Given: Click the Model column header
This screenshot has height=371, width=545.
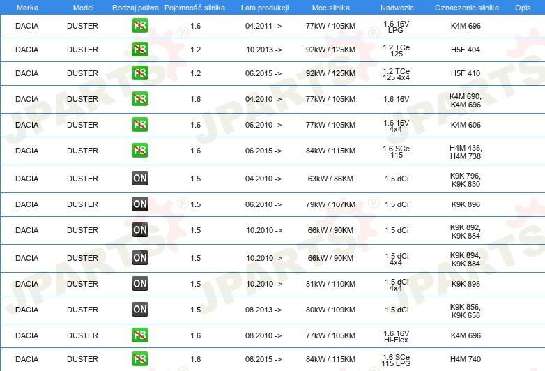Looking at the screenshot, I should (83, 8).
